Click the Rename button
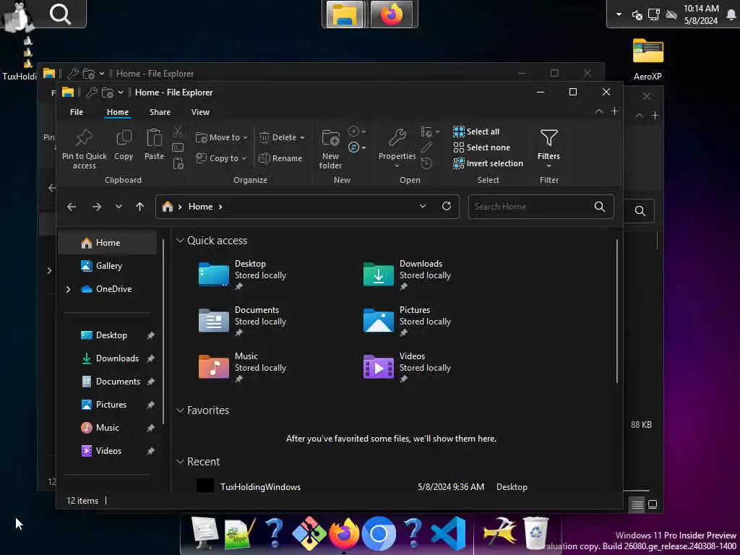The image size is (740, 555). 280,158
